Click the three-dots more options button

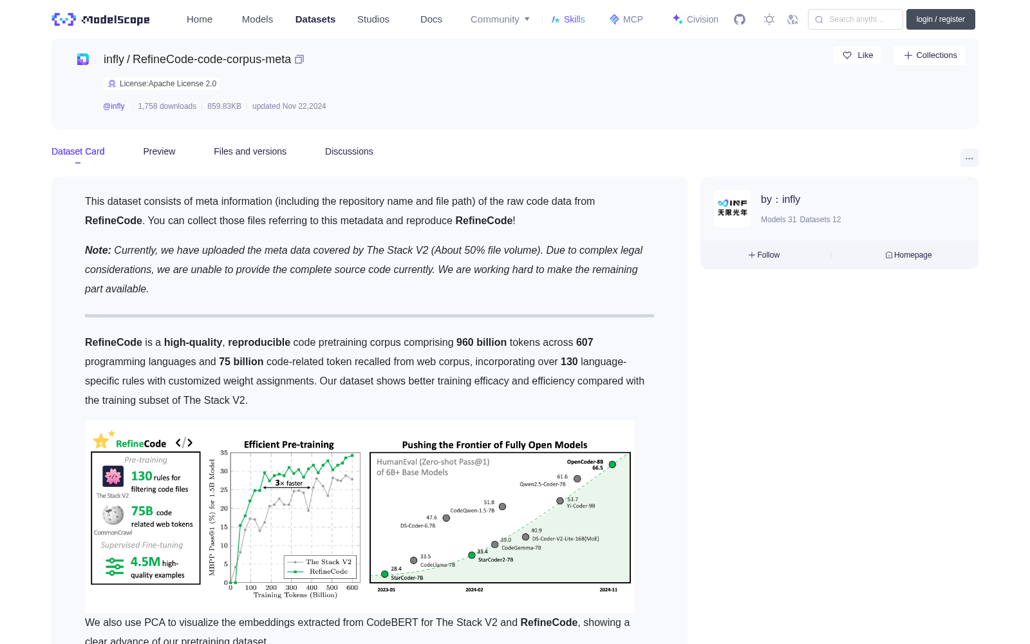(x=969, y=158)
